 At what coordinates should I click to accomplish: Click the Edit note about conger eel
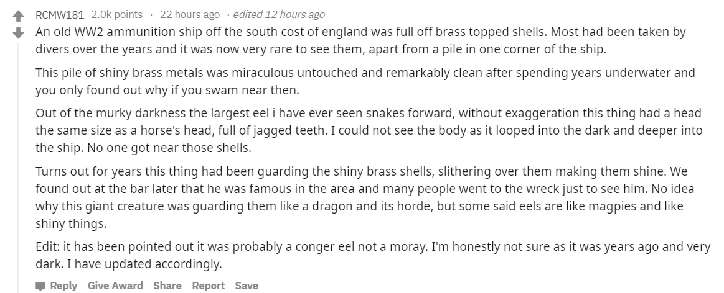(x=373, y=255)
